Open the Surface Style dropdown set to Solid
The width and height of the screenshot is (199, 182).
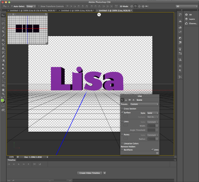click(153, 113)
